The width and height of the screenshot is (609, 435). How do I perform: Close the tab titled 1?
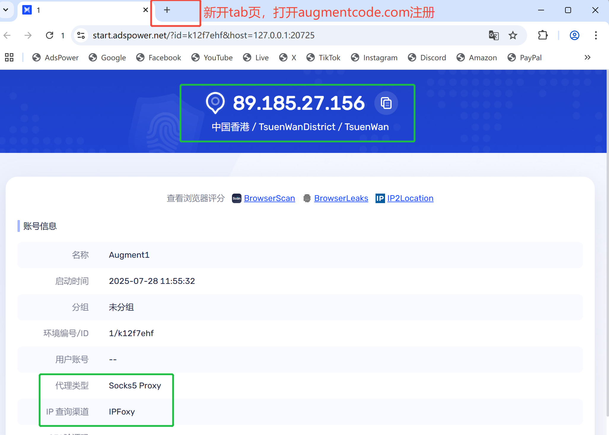coord(146,10)
